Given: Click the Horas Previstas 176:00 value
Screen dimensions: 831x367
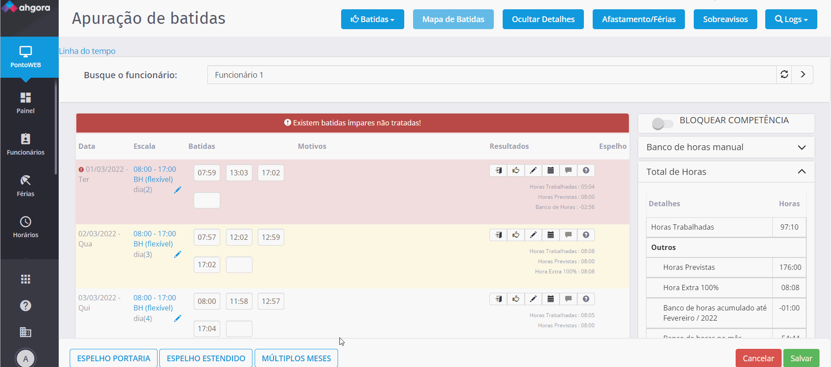Looking at the screenshot, I should [x=790, y=267].
